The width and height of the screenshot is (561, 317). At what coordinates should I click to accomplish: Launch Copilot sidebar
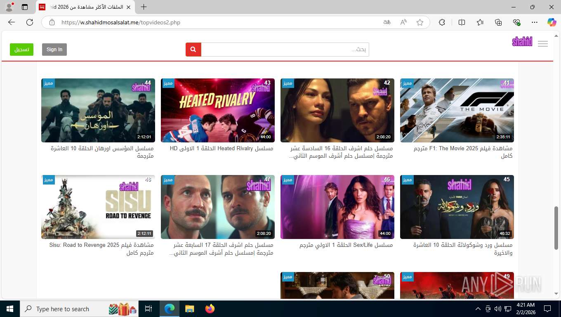point(552,22)
